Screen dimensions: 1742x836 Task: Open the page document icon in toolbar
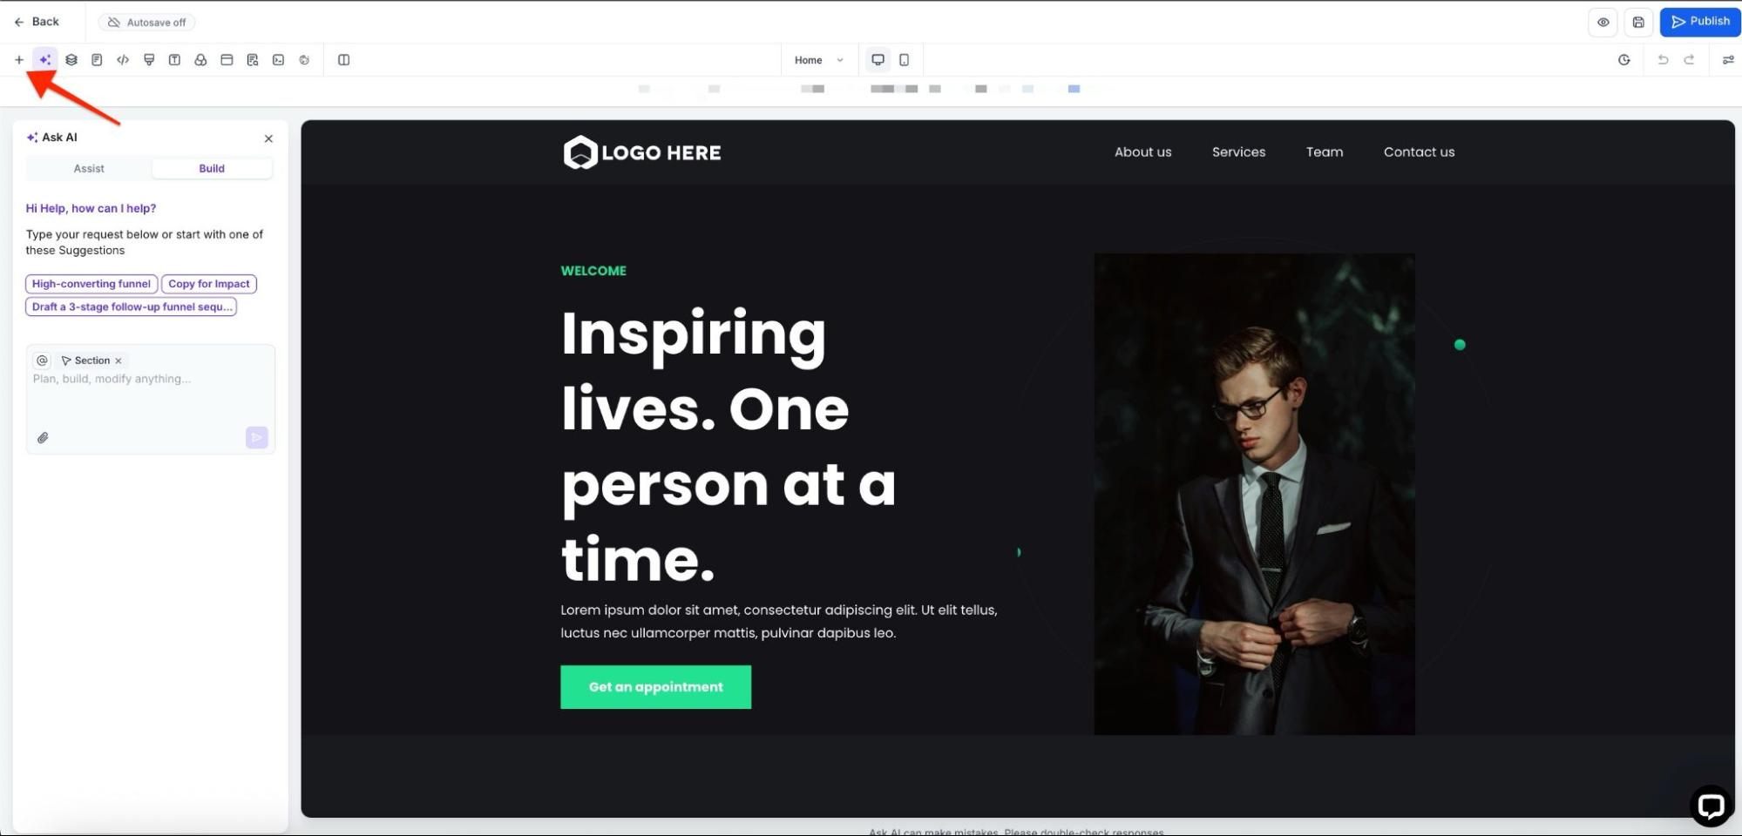pyautogui.click(x=97, y=60)
